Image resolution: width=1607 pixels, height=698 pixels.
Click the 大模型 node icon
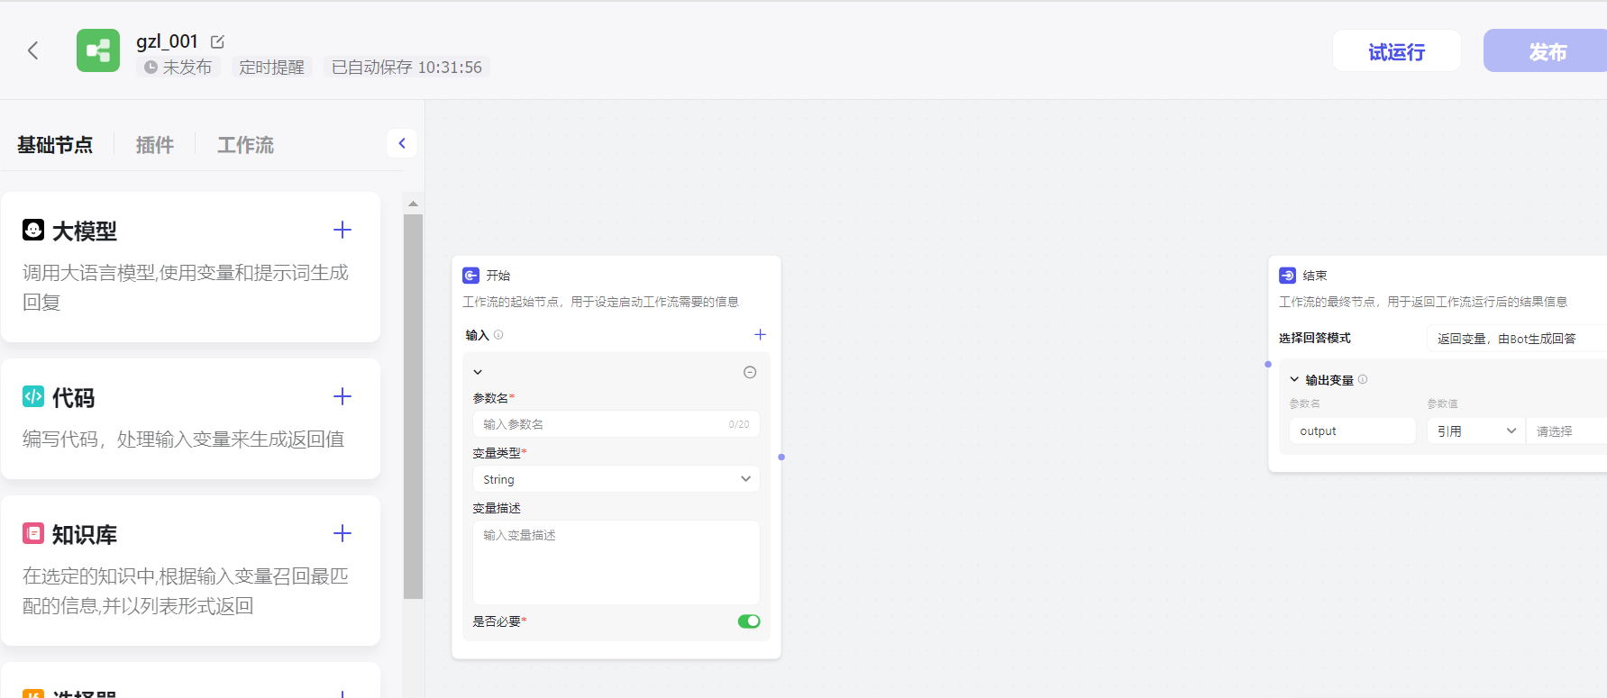[x=33, y=230]
